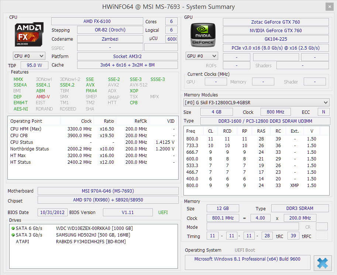This screenshot has width=337, height=275.
Task: Click the tRC value 39 field
Action: point(293,236)
